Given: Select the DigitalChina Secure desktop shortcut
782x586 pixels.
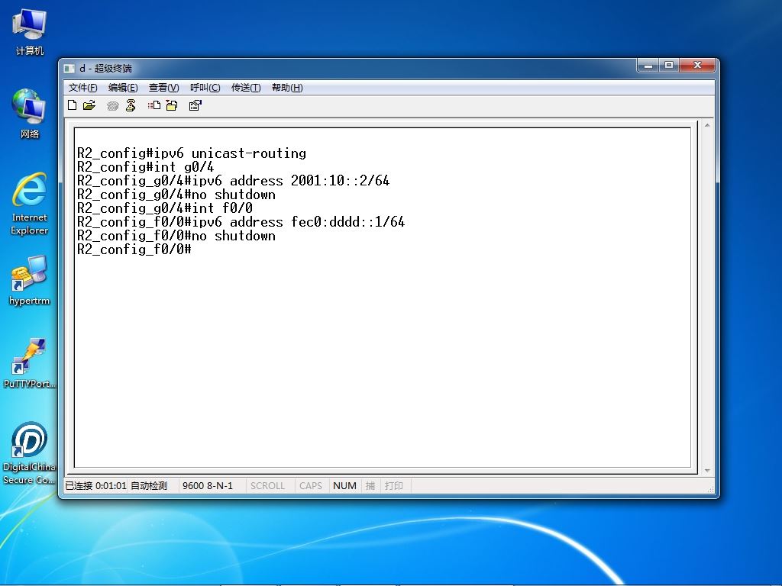Looking at the screenshot, I should tap(30, 453).
